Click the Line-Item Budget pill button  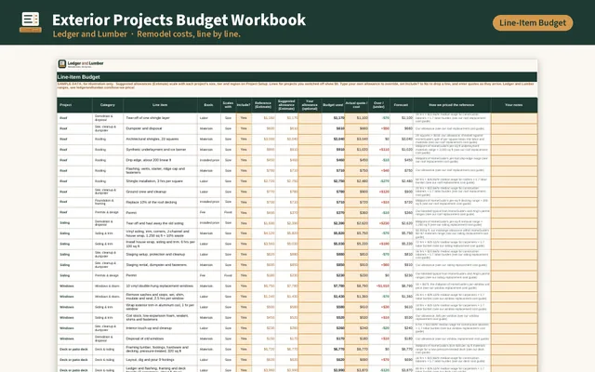point(533,22)
